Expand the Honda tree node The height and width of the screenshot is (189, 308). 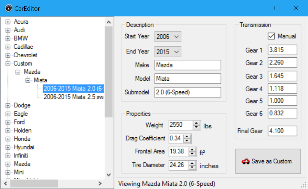pos(8,139)
